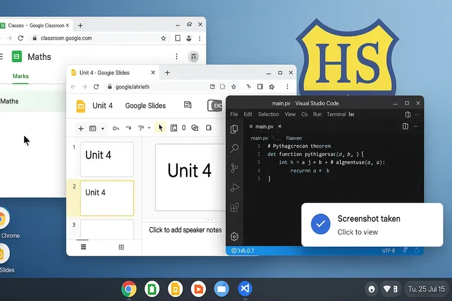Expand the paint format dropdown arrow in Slides
The width and height of the screenshot is (452, 301).
pyautogui.click(x=149, y=128)
